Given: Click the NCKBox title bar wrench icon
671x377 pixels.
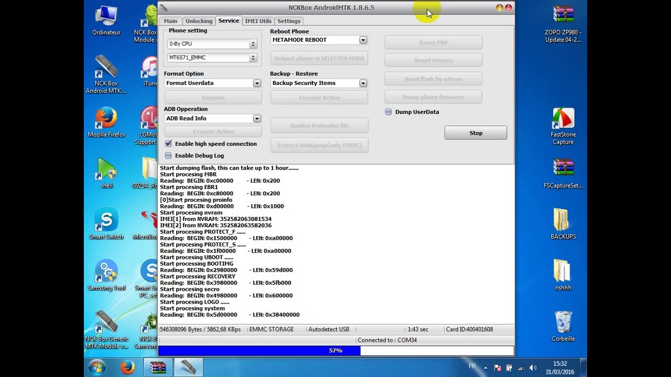Looking at the screenshot, I should [x=164, y=8].
